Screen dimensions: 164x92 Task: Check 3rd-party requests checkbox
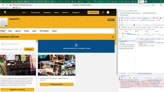[x=145, y=29]
